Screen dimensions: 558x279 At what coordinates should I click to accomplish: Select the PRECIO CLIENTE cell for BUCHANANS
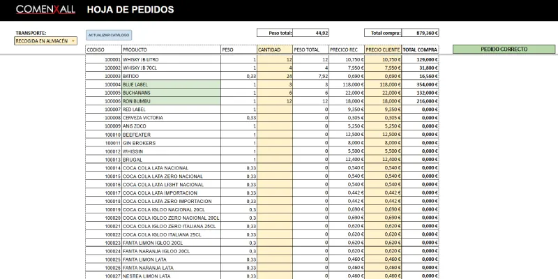383,93
